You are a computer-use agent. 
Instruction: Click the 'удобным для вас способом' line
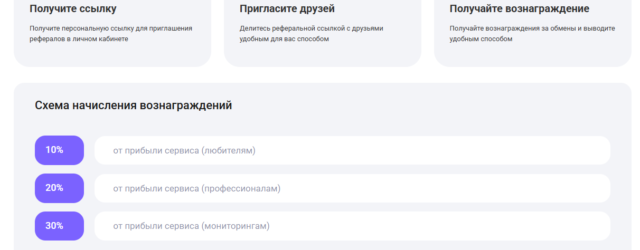click(284, 39)
